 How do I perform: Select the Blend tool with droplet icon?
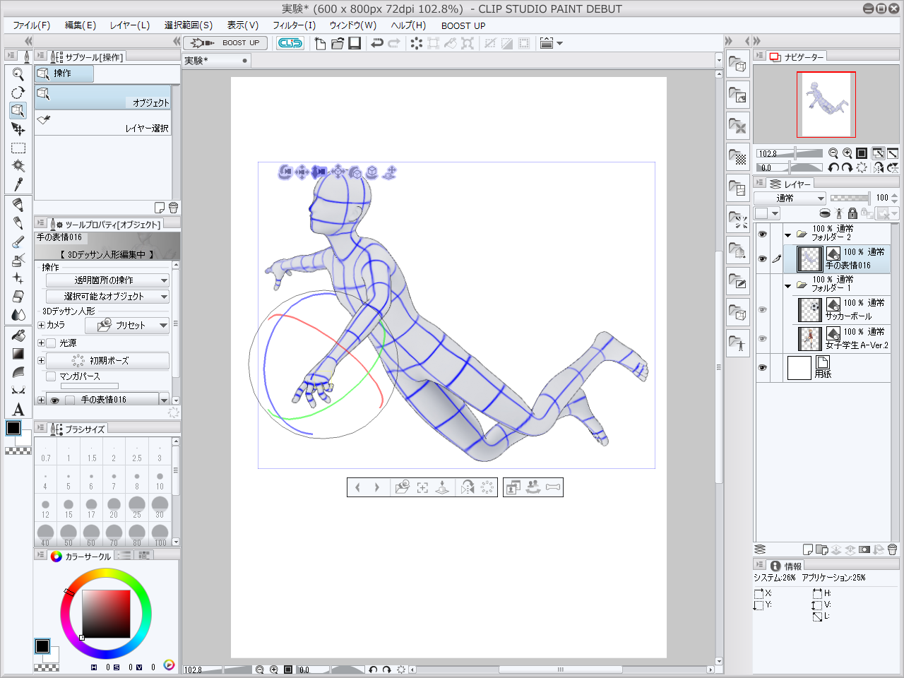(x=18, y=315)
